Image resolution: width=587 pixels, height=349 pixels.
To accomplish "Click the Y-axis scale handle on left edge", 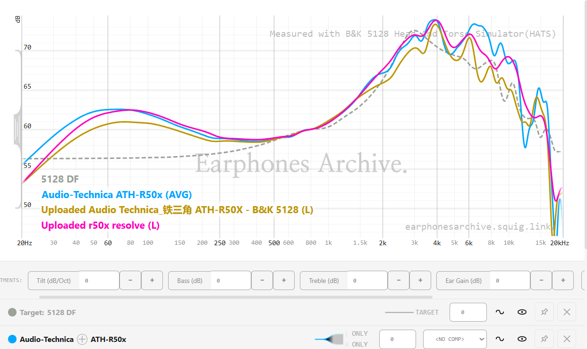I will coord(17,128).
